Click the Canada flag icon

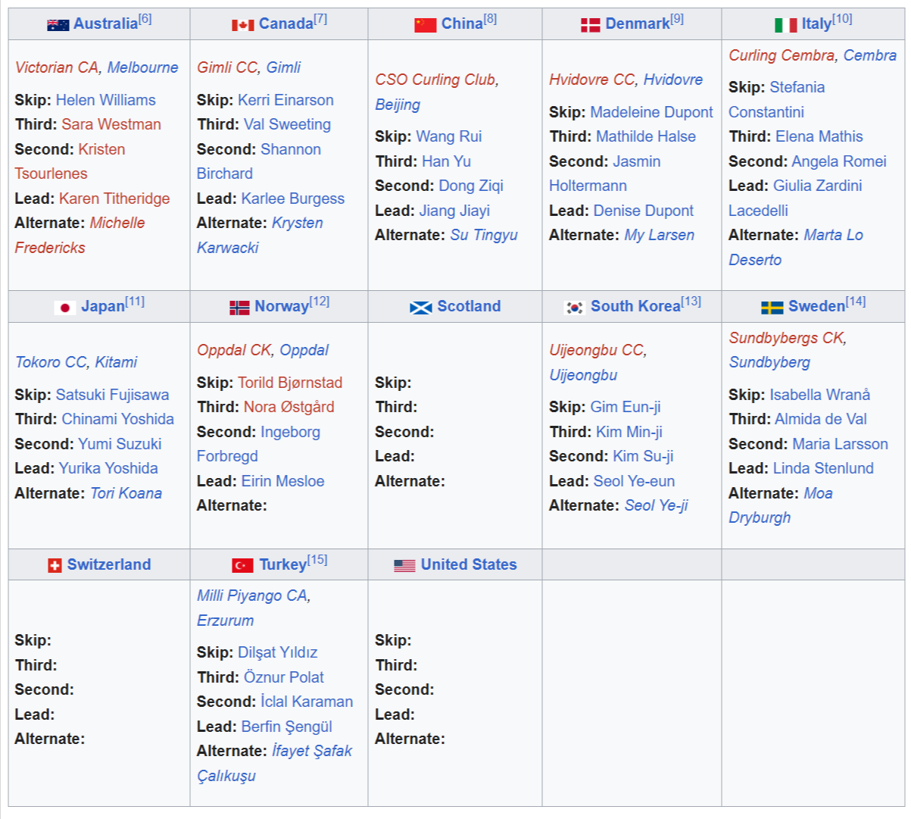pos(242,25)
